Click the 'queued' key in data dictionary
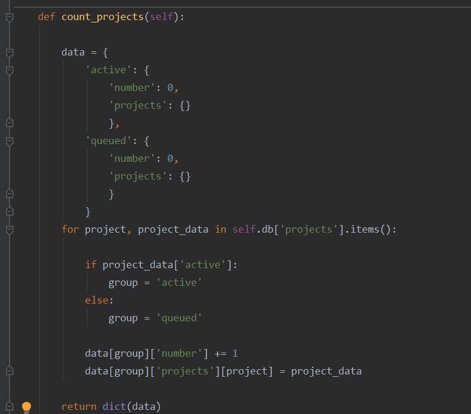 click(x=108, y=141)
